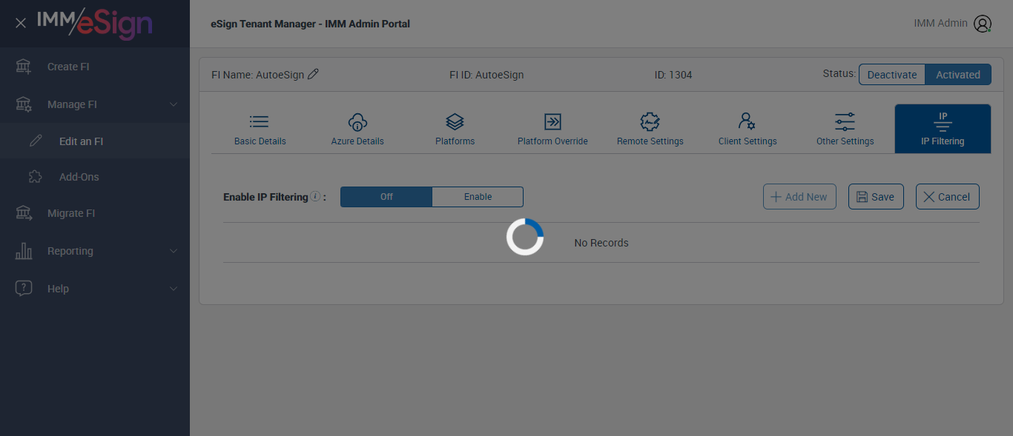Click the Reporting bar chart icon
Image resolution: width=1013 pixels, height=436 pixels.
[x=24, y=251]
